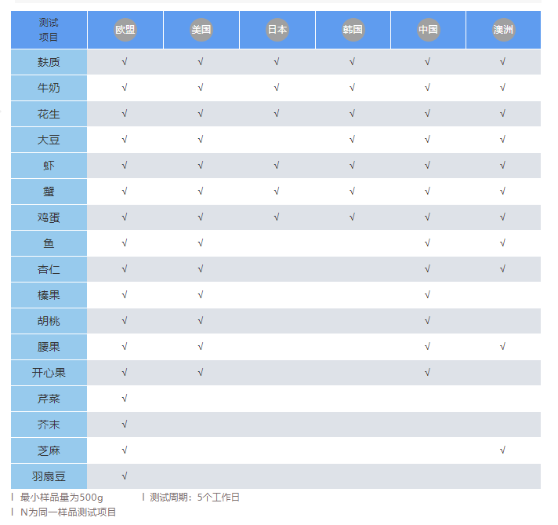Click the 腰果 checkmark under 澳洲 column
The height and width of the screenshot is (525, 558).
[502, 347]
